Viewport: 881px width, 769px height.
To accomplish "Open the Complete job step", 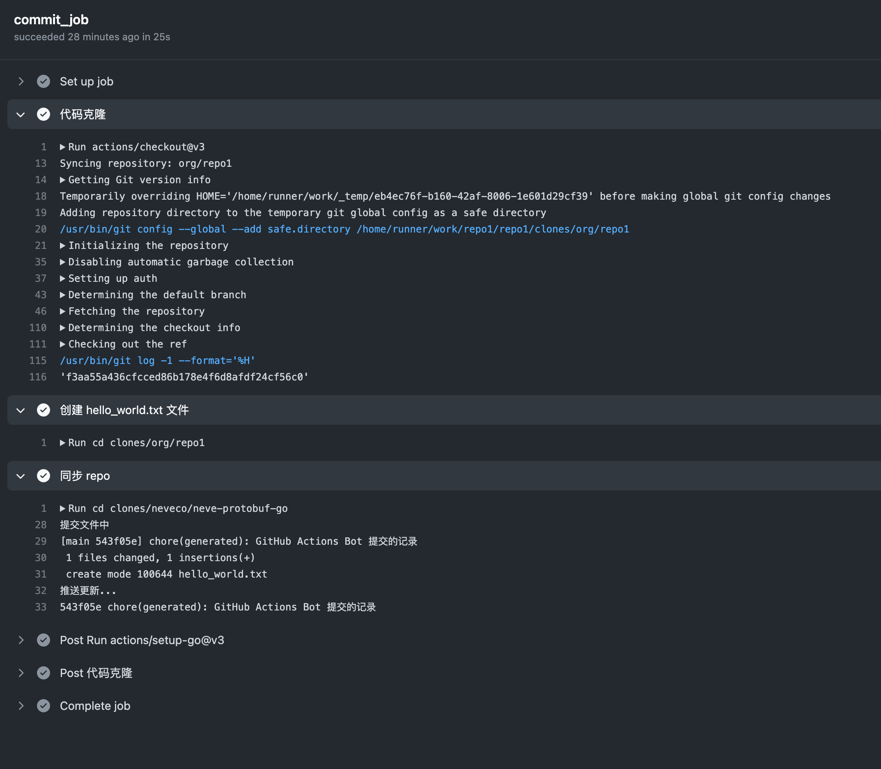I will click(x=95, y=706).
